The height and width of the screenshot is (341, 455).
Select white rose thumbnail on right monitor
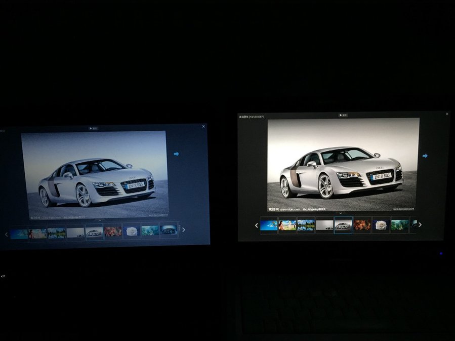pos(381,225)
